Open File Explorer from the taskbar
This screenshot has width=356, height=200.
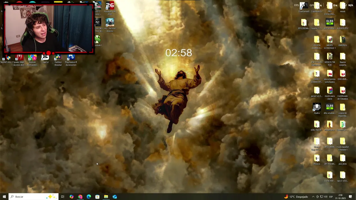coord(106,197)
